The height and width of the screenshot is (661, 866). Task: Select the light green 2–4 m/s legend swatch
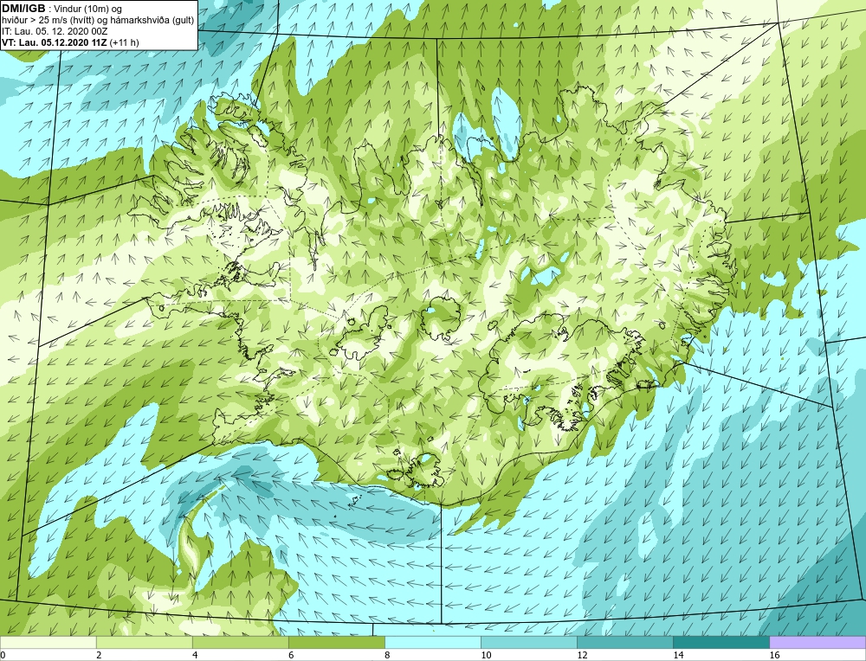click(144, 642)
